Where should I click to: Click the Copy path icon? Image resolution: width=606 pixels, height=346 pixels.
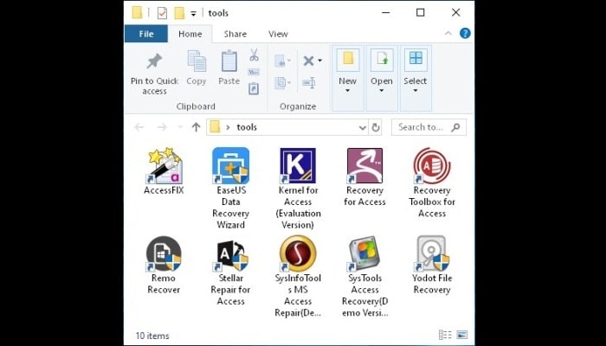pos(254,72)
